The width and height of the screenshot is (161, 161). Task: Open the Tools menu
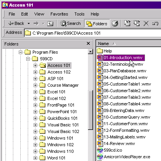79,14
